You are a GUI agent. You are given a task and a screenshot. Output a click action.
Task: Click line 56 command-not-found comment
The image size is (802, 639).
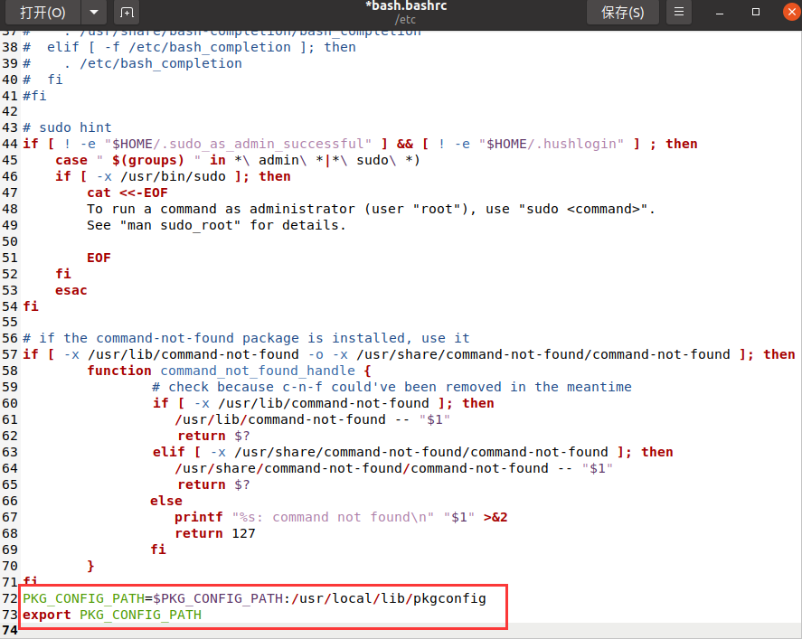click(246, 338)
